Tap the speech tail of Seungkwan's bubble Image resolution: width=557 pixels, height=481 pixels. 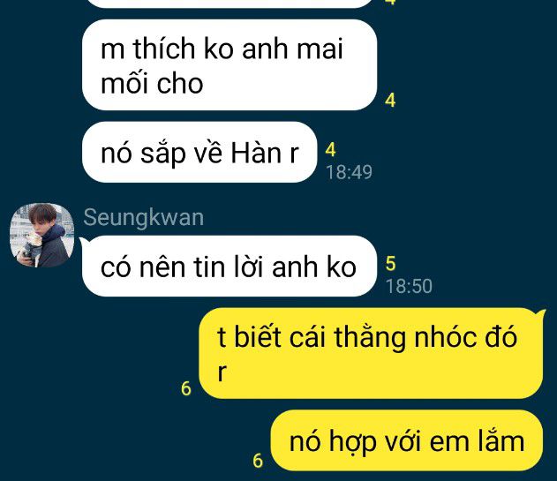pos(84,242)
